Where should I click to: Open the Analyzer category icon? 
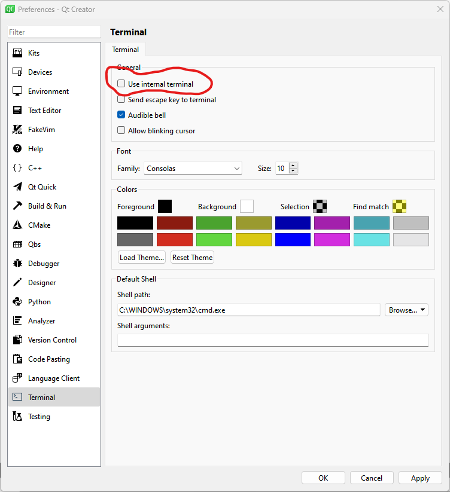(x=17, y=320)
